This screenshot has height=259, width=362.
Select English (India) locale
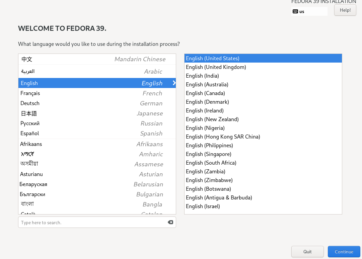coord(202,76)
